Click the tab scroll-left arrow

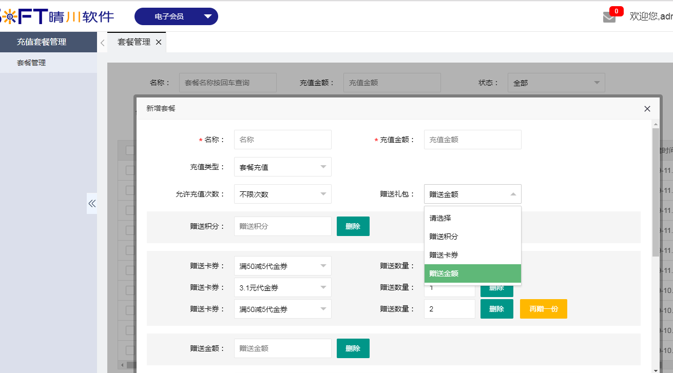tap(102, 43)
